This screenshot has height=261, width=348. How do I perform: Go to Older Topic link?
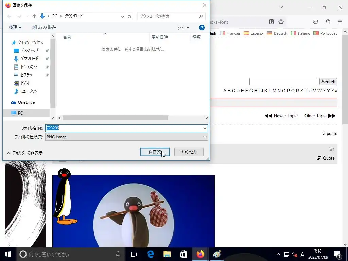(320, 116)
